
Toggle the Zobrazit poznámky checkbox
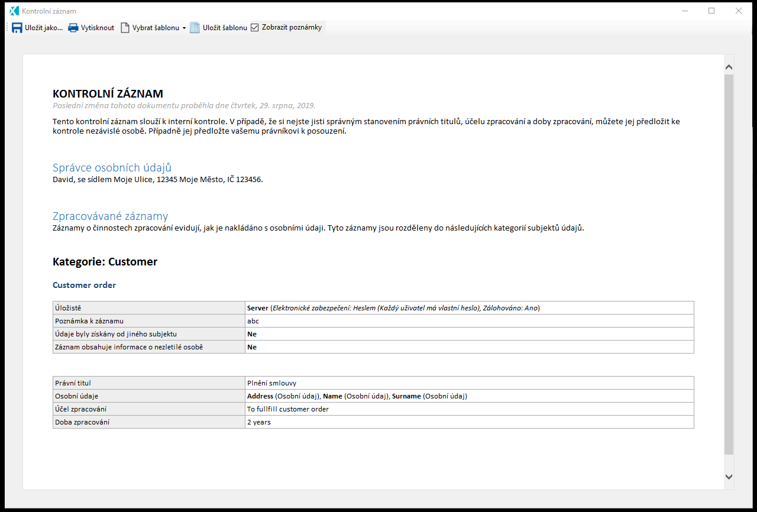coord(255,27)
